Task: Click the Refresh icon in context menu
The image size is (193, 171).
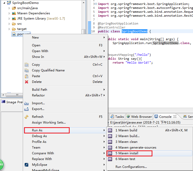Action: (x=26, y=117)
